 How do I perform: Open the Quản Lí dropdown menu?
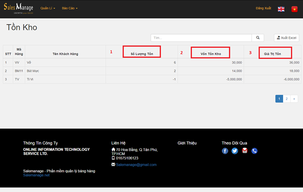[48, 8]
